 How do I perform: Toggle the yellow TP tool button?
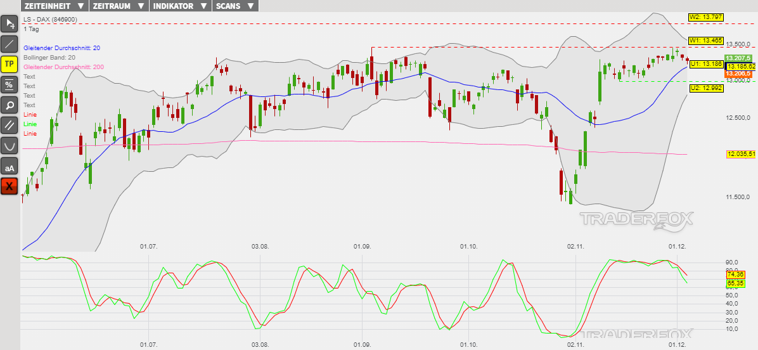tap(9, 64)
